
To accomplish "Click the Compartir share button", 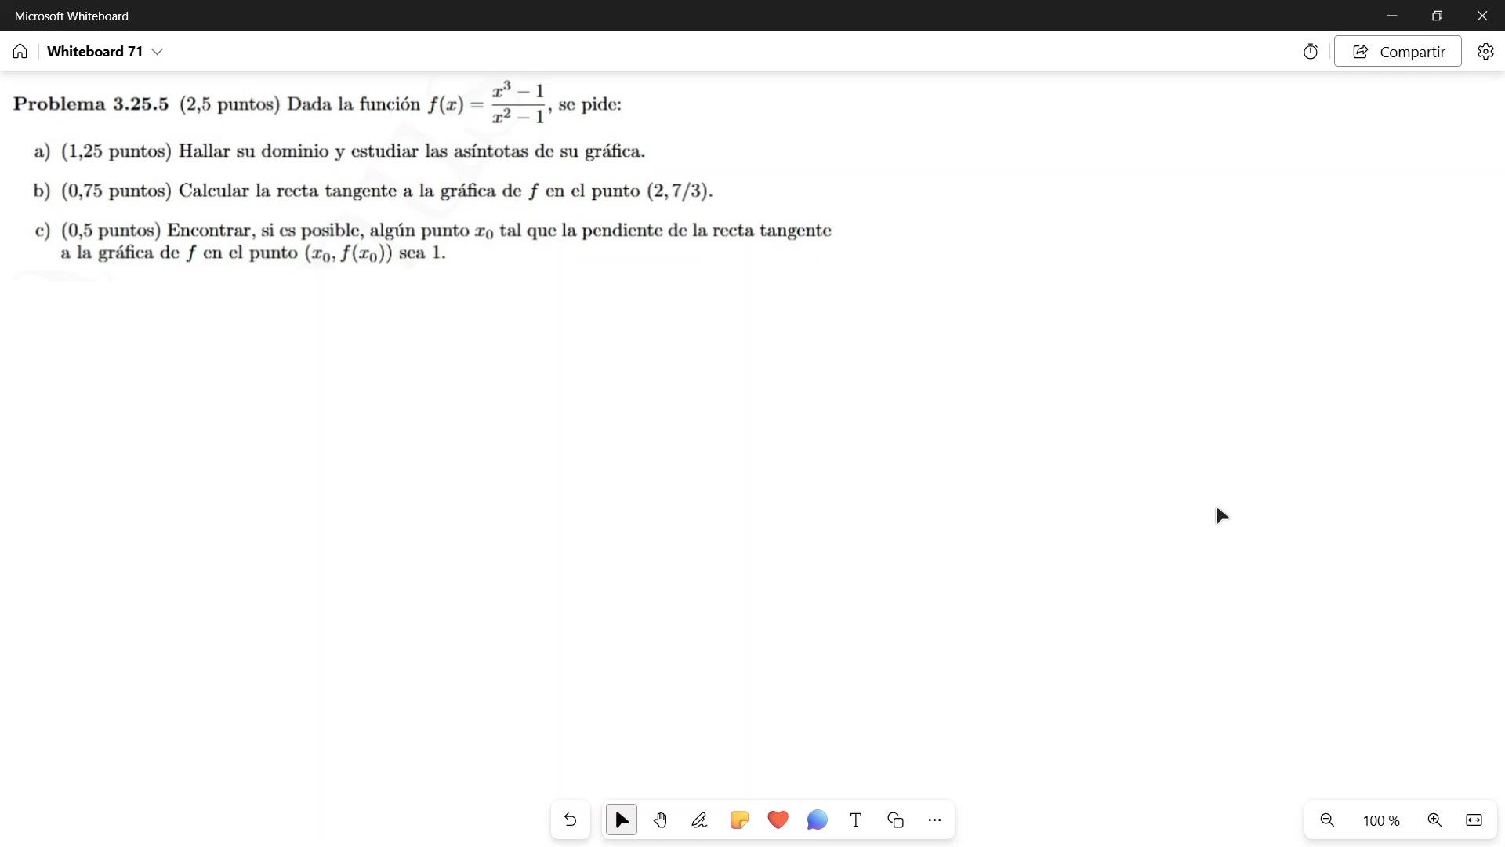I will [1398, 52].
